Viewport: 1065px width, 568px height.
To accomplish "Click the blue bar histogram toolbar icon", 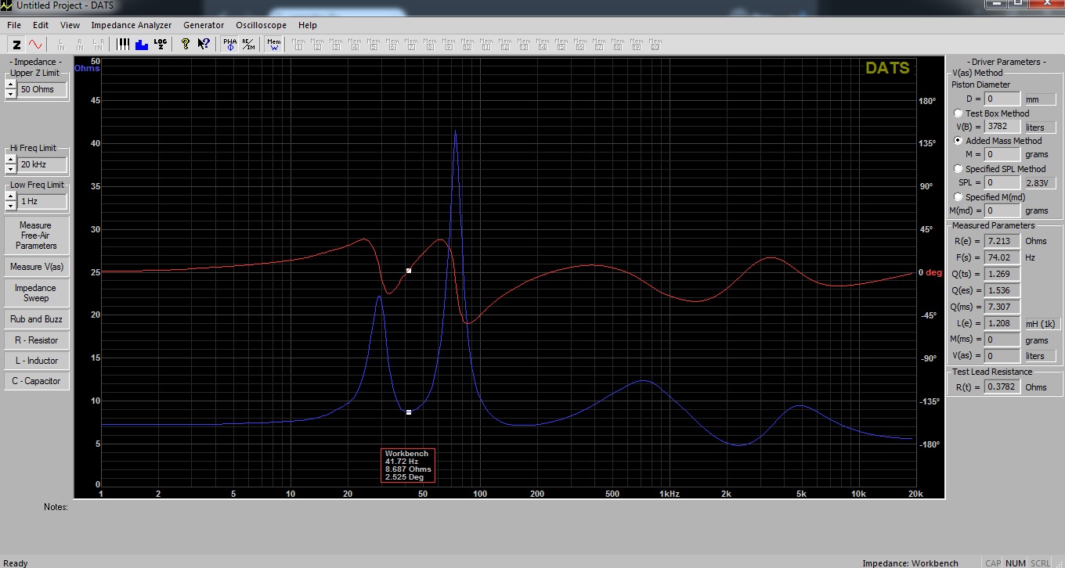I will (142, 45).
